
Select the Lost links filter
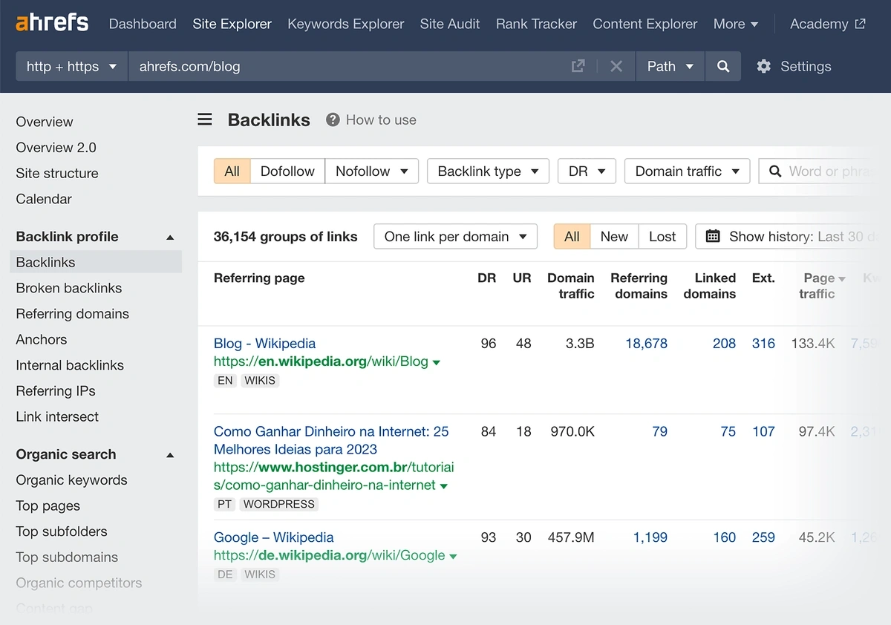tap(662, 237)
